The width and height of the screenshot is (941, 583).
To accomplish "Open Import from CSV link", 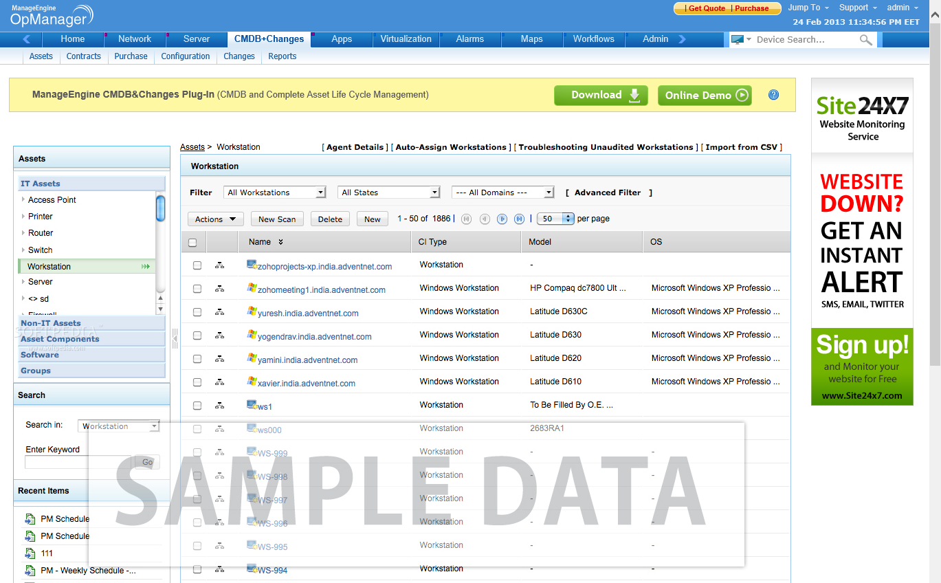I will (741, 147).
